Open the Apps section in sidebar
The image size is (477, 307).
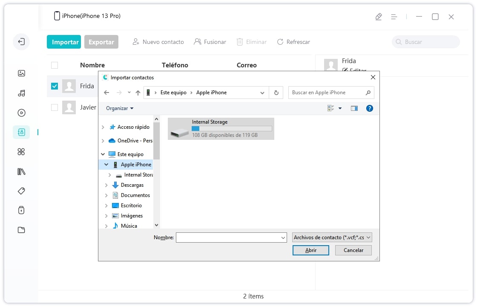click(21, 152)
